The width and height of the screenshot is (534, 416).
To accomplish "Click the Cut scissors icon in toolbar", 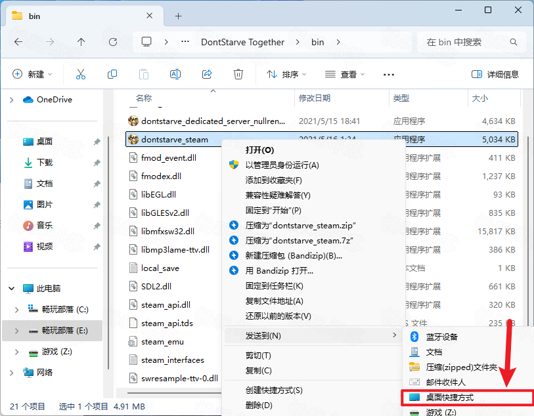I will tap(81, 74).
